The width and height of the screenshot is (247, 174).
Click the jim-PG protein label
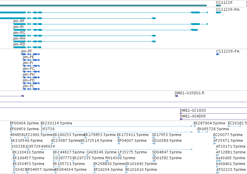pyautogui.click(x=28, y=69)
